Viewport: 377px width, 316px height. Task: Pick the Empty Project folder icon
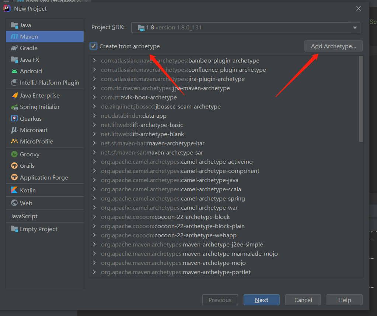point(14,229)
